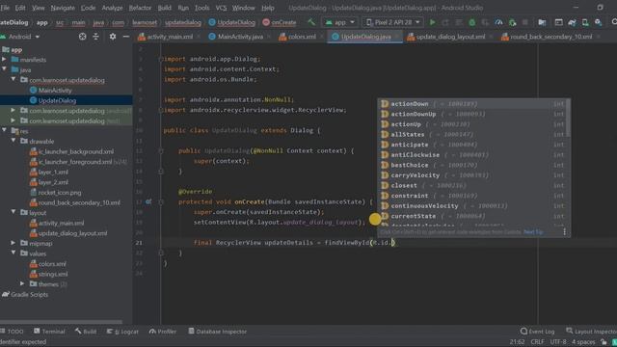Open the Database Inspector tool window

pyautogui.click(x=217, y=332)
